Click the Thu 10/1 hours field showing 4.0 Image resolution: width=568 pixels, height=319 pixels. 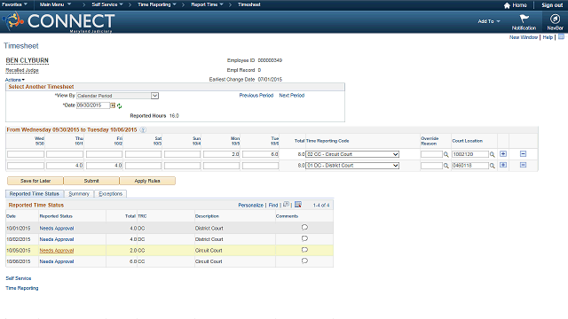click(x=65, y=166)
